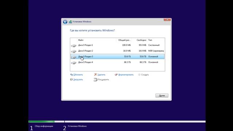Proceed with the Далее button
Image resolution: width=233 pixels, height=131 pixels.
(x=162, y=95)
